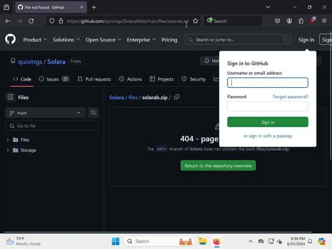The image size is (332, 249).
Task: Click Firefox icon in the taskbar
Action: [x=217, y=241]
